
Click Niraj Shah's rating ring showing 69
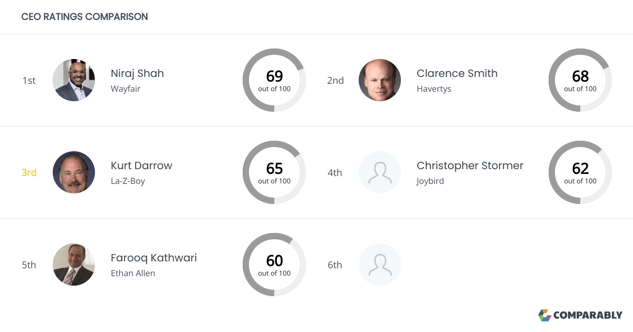[x=274, y=80]
